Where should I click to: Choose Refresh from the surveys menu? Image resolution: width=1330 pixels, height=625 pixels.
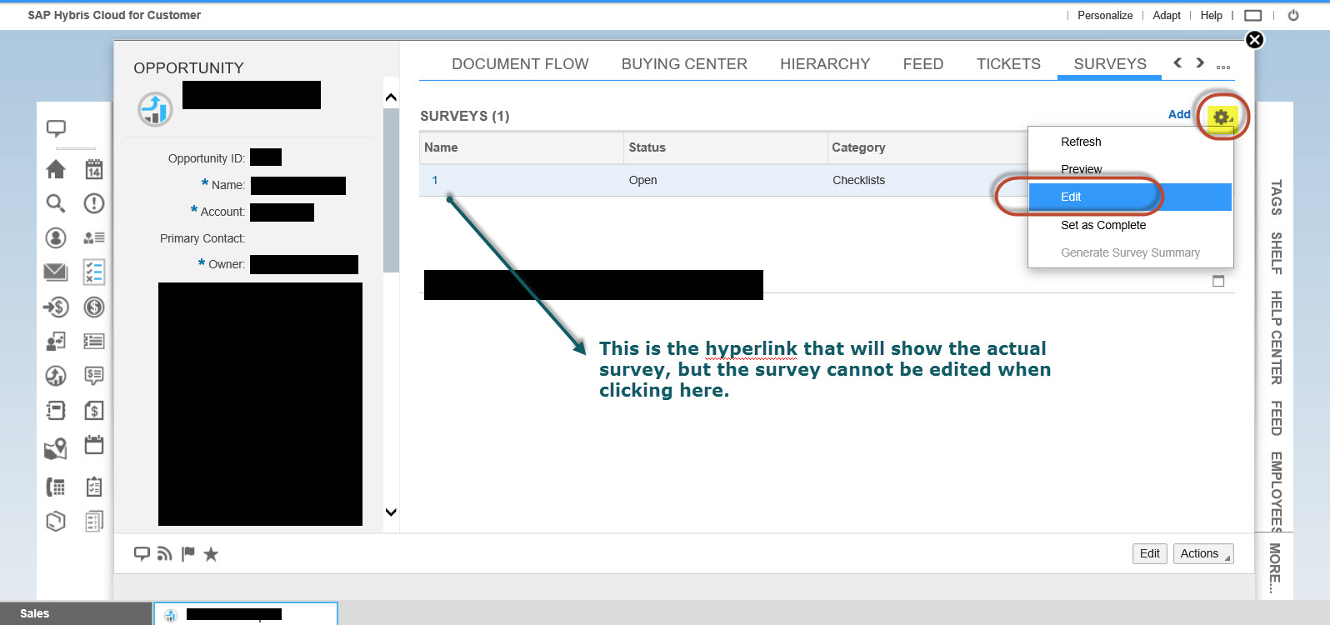(x=1130, y=142)
